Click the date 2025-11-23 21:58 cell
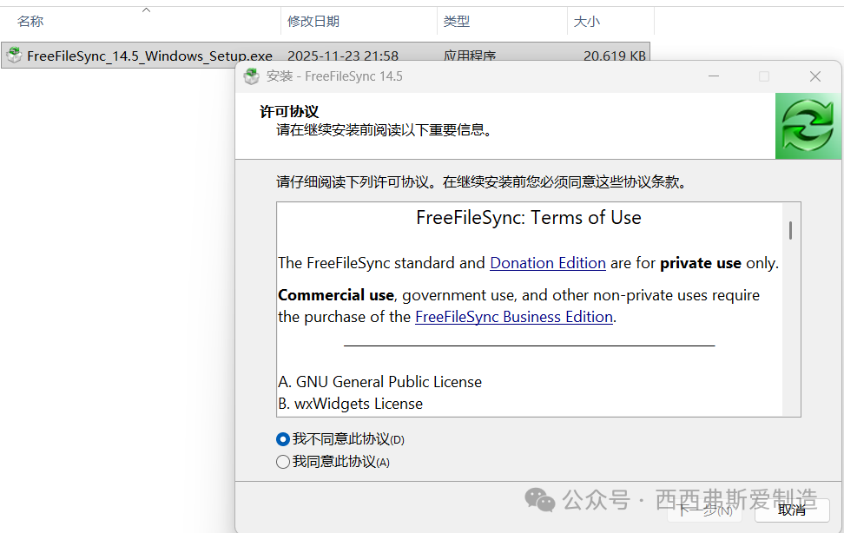Screen dimensions: 844x533 (x=343, y=56)
